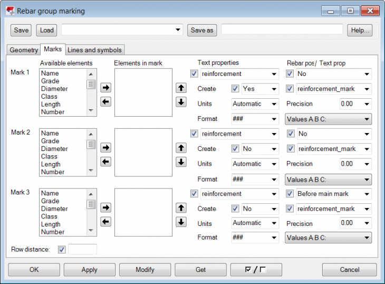Image resolution: width=385 pixels, height=284 pixels.
Task: Open the Lines and symbols tab
Action: click(94, 50)
